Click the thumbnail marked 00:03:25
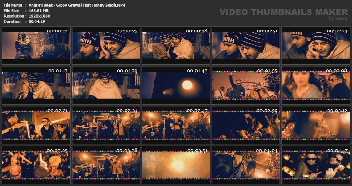The height and width of the screenshot is (186, 352). click(x=36, y=165)
